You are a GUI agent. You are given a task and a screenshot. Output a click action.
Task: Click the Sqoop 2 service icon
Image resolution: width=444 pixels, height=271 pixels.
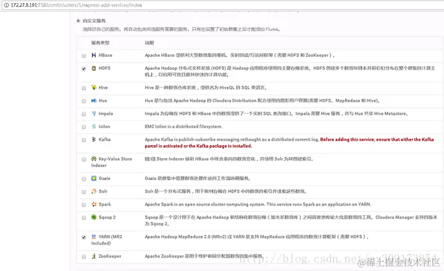tap(94, 217)
